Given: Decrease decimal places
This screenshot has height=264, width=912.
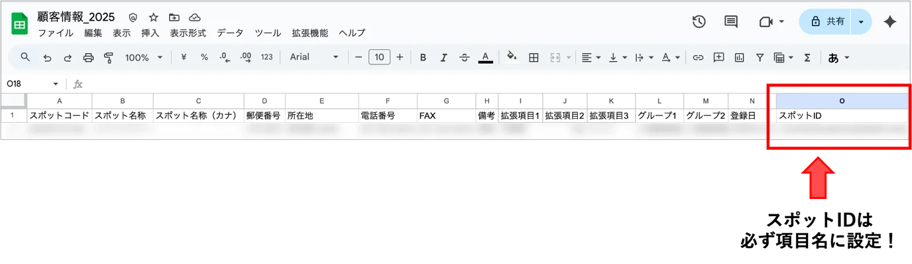Looking at the screenshot, I should click(225, 58).
